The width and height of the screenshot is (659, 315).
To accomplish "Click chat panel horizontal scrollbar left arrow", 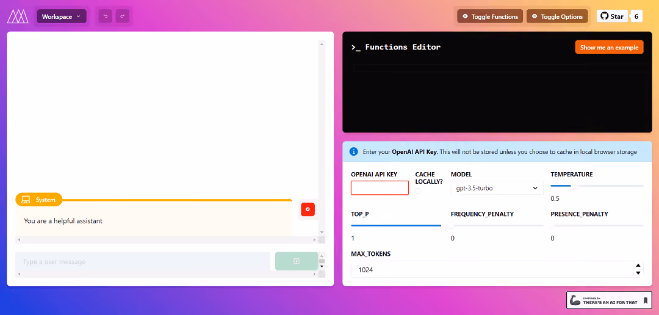I will tap(18, 240).
